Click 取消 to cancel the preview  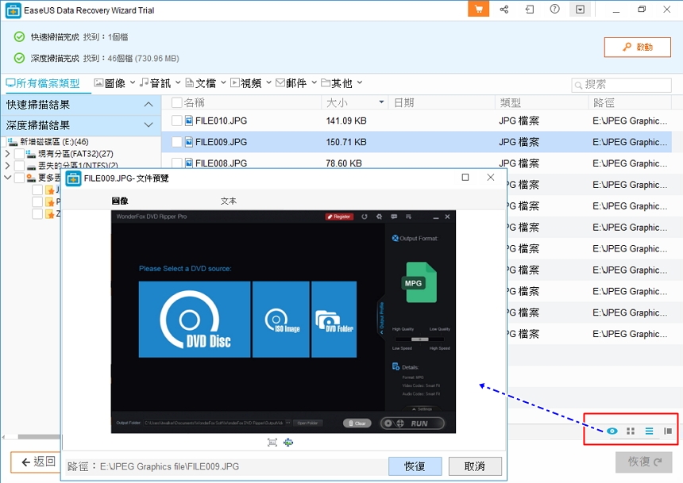[x=475, y=466]
